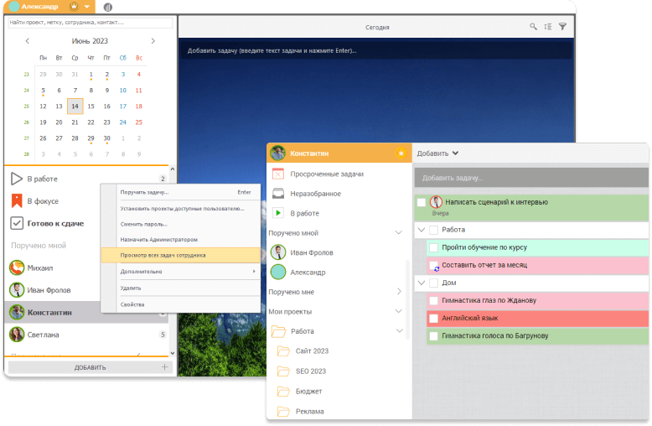Image resolution: width=652 pixels, height=426 pixels.
Task: Expand the Поручено мне section
Action: click(x=399, y=292)
